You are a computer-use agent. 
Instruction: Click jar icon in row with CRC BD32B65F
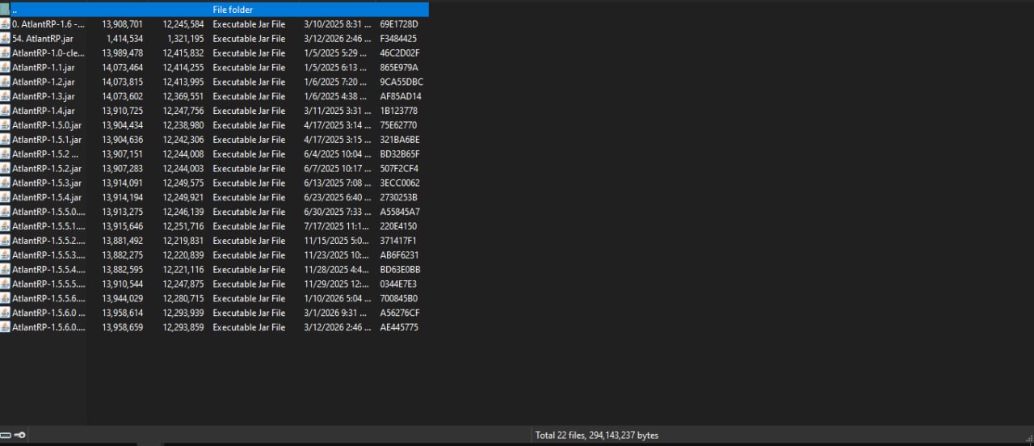(x=5, y=154)
